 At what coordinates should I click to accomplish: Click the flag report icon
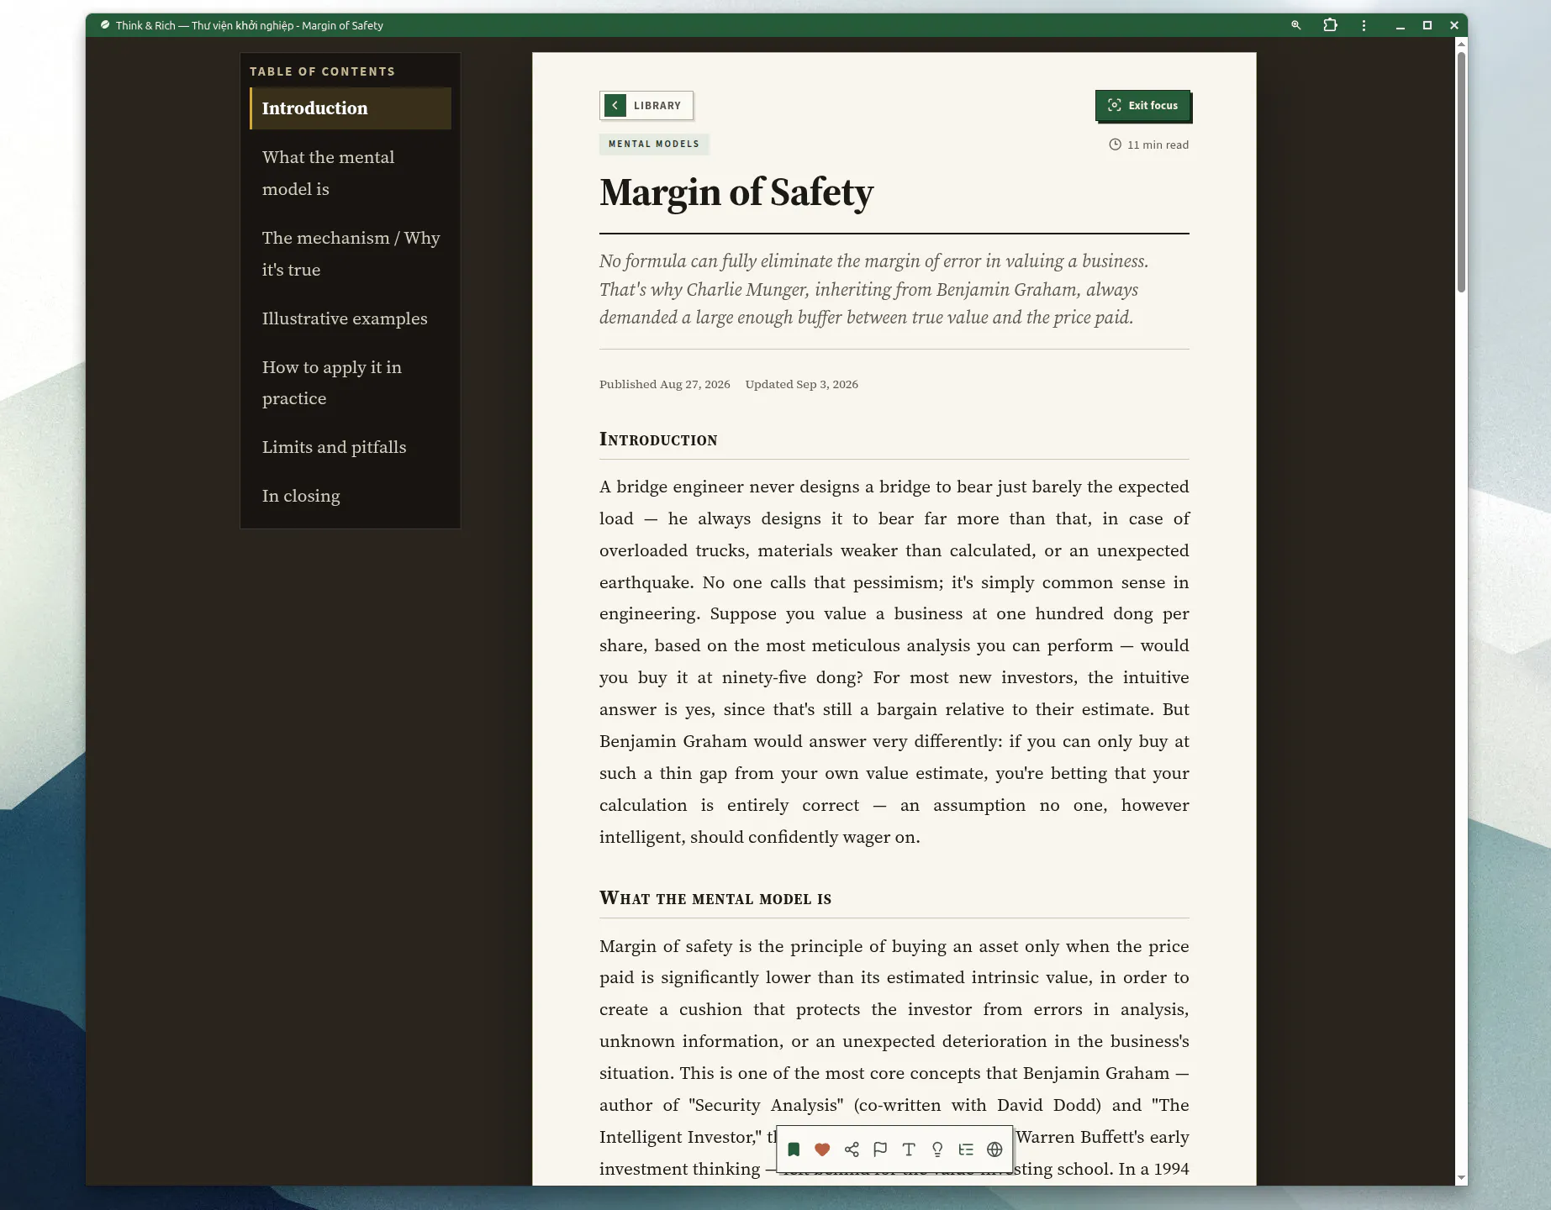(880, 1149)
